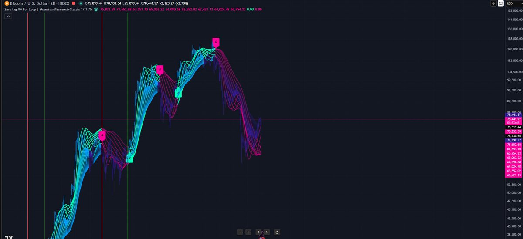Move the chart right with the arrow button
Image resolution: width=523 pixels, height=239 pixels.
click(267, 232)
